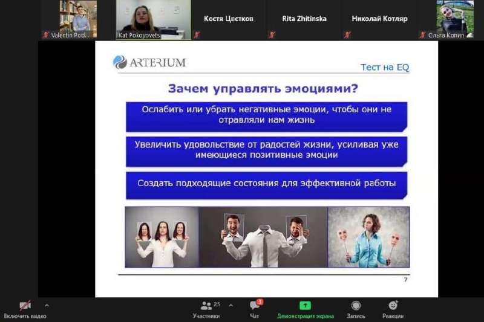
Task: Open the Реакции reactions menu
Action: pyautogui.click(x=393, y=309)
